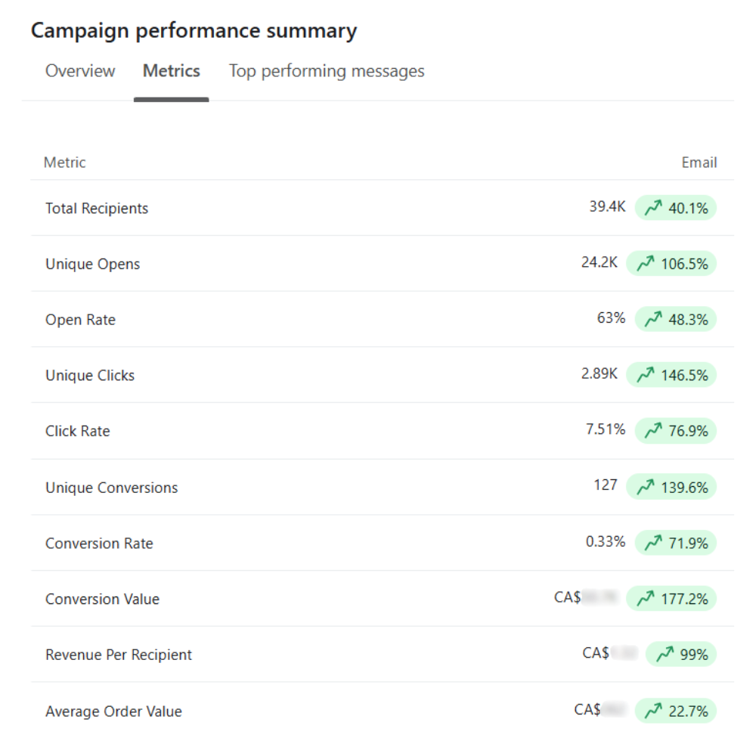This screenshot has width=756, height=756.
Task: Click the Click Rate trend arrow icon
Action: [653, 431]
